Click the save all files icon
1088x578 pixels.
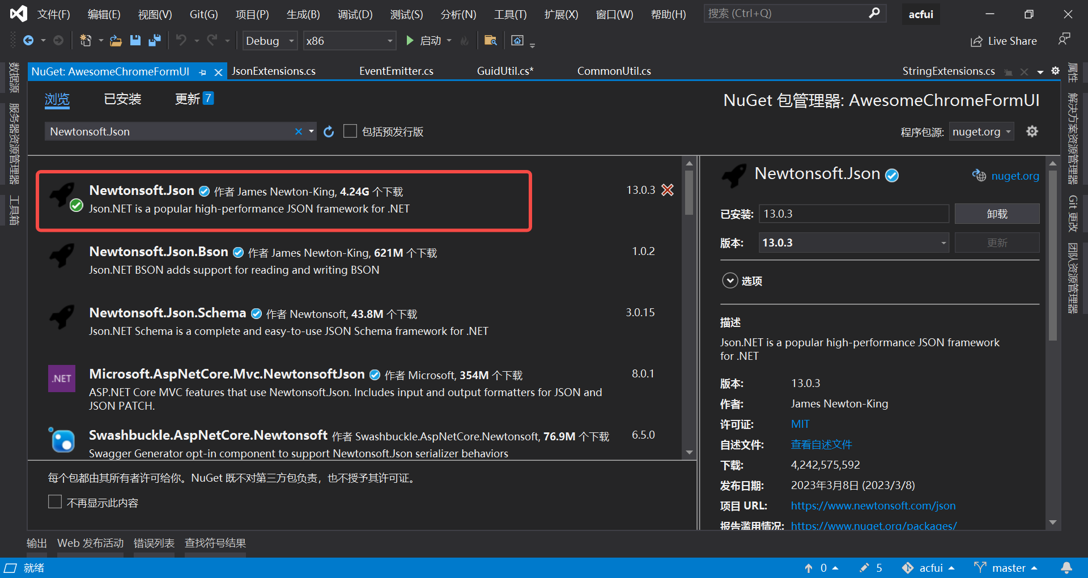pyautogui.click(x=154, y=40)
